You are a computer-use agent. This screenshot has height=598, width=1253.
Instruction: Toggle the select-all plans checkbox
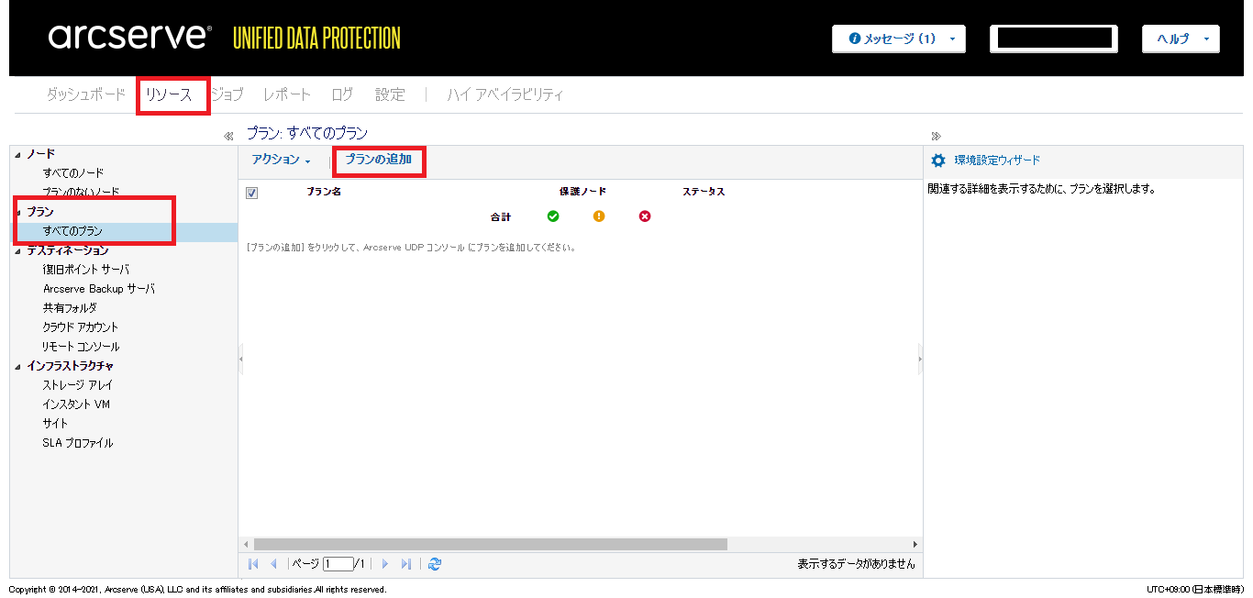(x=252, y=193)
